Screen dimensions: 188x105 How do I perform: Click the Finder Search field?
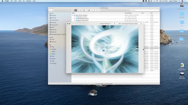(144, 10)
